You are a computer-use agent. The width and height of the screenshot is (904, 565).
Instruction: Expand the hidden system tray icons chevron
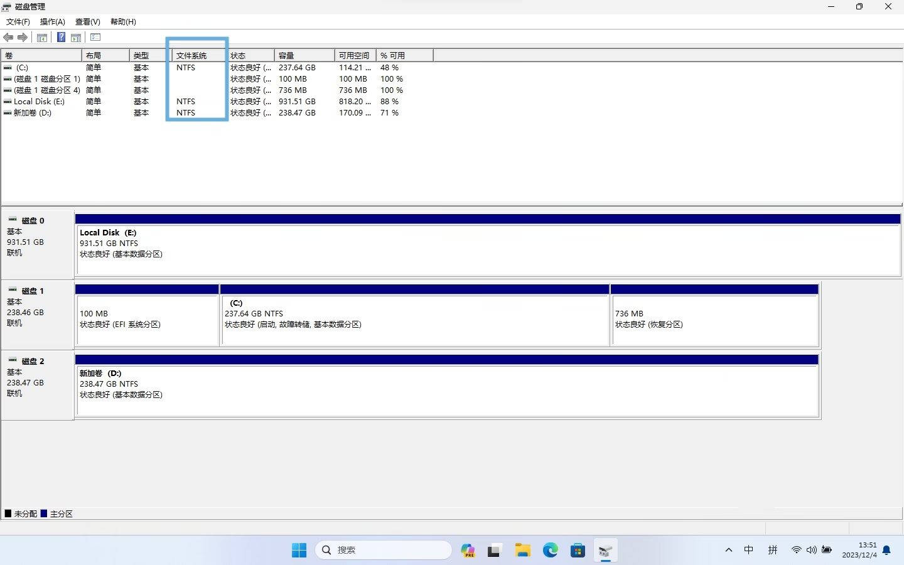tap(729, 551)
